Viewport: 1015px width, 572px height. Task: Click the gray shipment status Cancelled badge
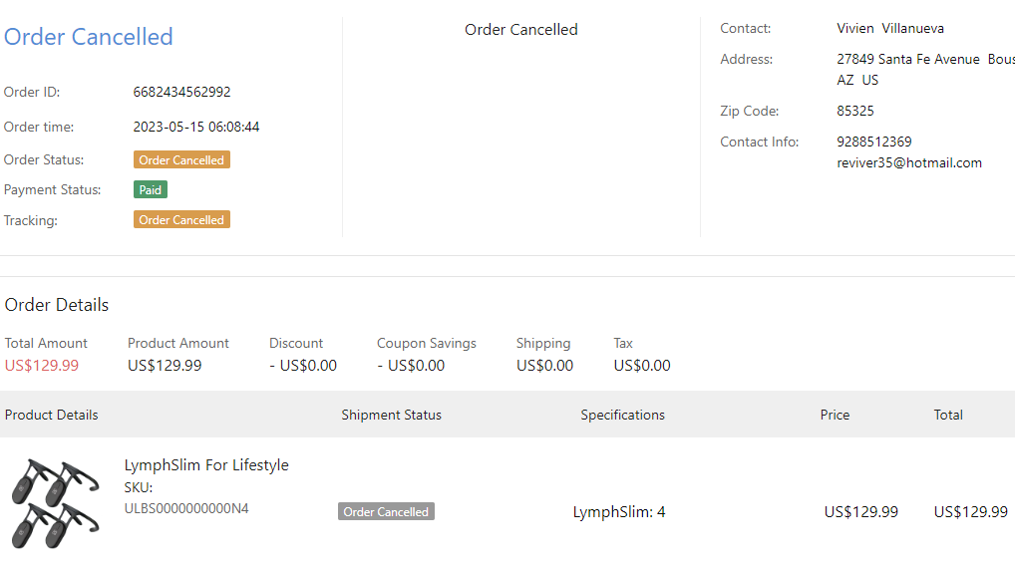pos(386,511)
